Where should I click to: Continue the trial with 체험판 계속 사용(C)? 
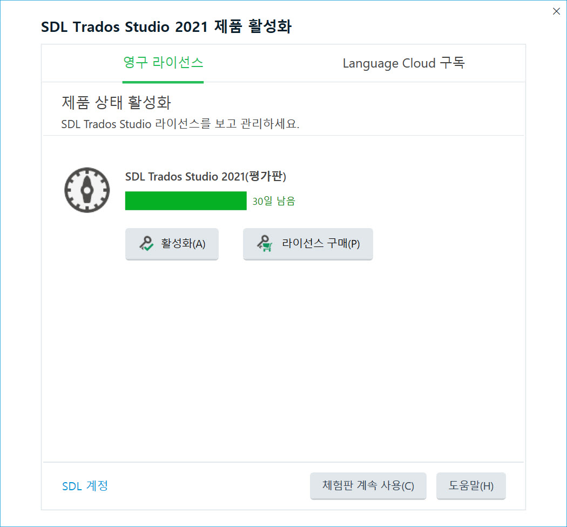pyautogui.click(x=368, y=486)
